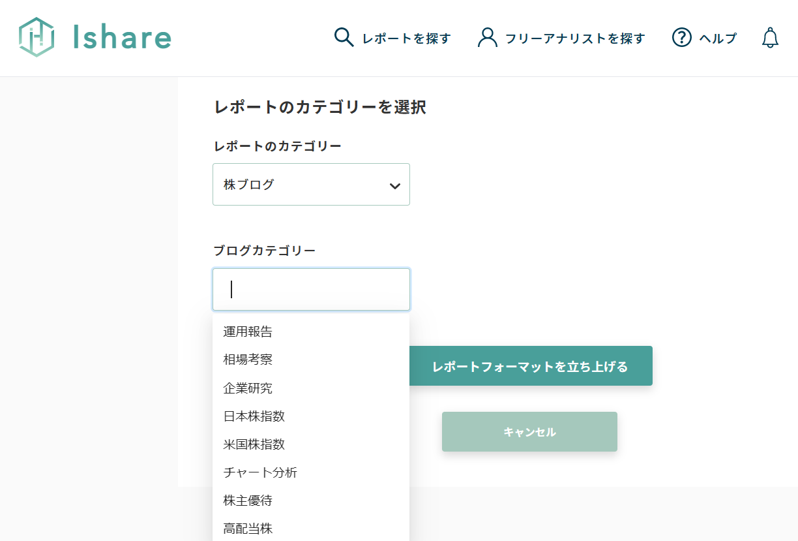Pick 日本株指数 from the list
The width and height of the screenshot is (798, 541).
tap(254, 416)
